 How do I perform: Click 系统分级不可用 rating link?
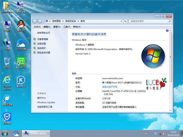110,87
